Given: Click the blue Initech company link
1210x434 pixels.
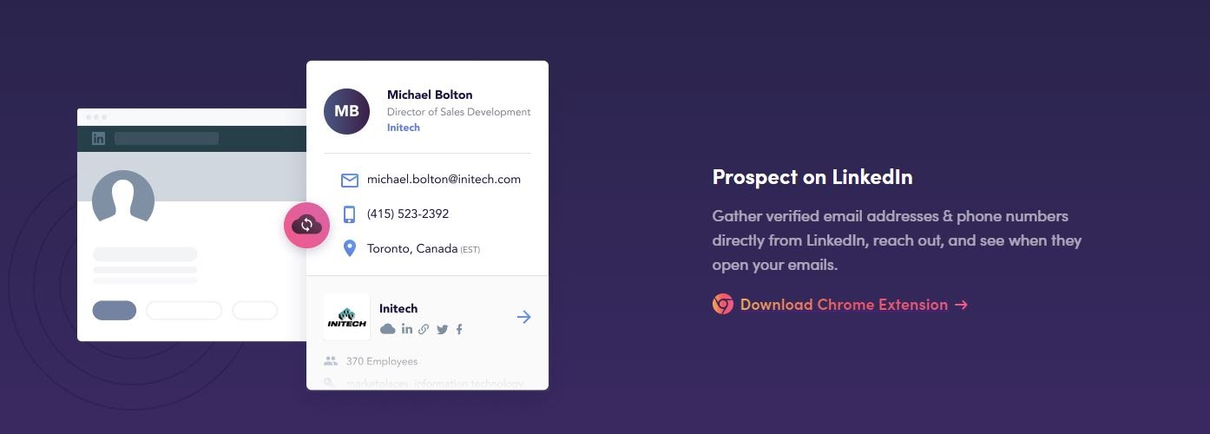Looking at the screenshot, I should (404, 128).
